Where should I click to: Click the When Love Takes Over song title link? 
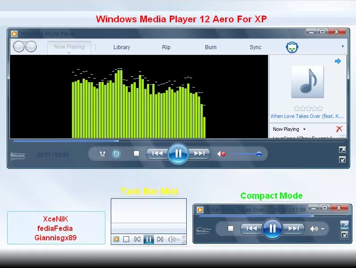tap(307, 116)
